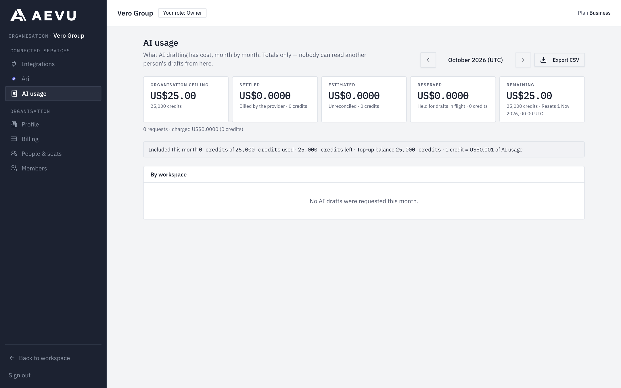621x388 pixels.
Task: Click the included credits summary bar
Action: (x=364, y=149)
